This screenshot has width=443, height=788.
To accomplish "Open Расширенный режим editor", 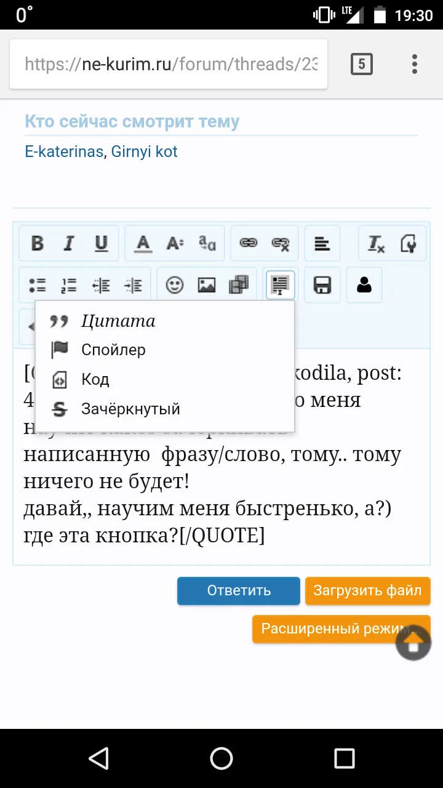I will [341, 629].
